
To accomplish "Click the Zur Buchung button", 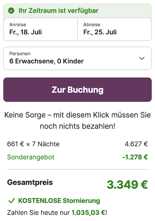I will (77, 90).
